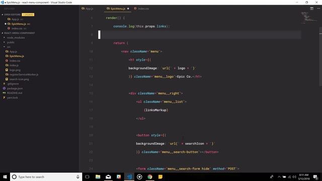322x181 pixels.
Task: Open the Action Center notifications
Action: [315, 176]
